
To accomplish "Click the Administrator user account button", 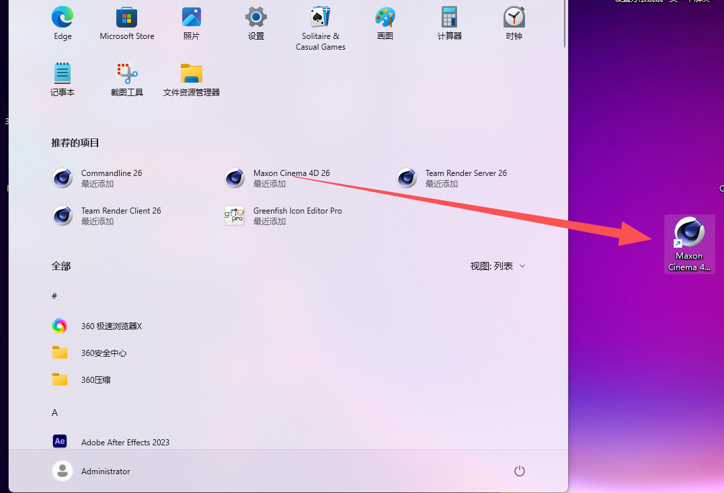I will pyautogui.click(x=91, y=471).
